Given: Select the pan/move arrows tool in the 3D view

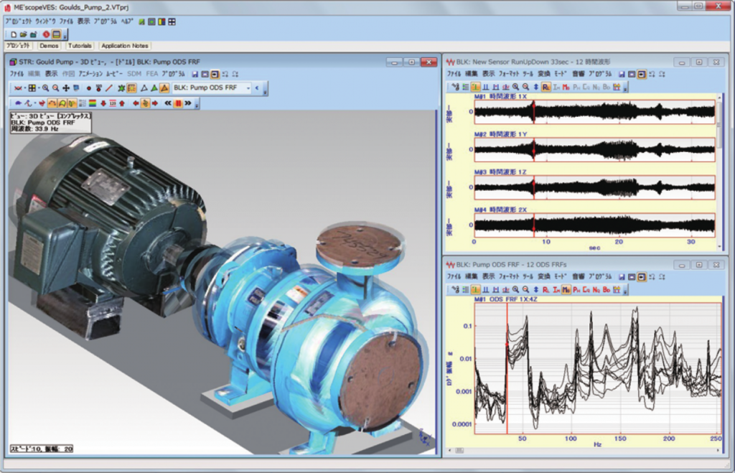Looking at the screenshot, I should [66, 88].
